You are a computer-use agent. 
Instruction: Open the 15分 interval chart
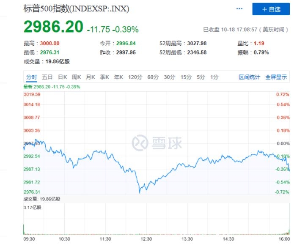click(186, 77)
